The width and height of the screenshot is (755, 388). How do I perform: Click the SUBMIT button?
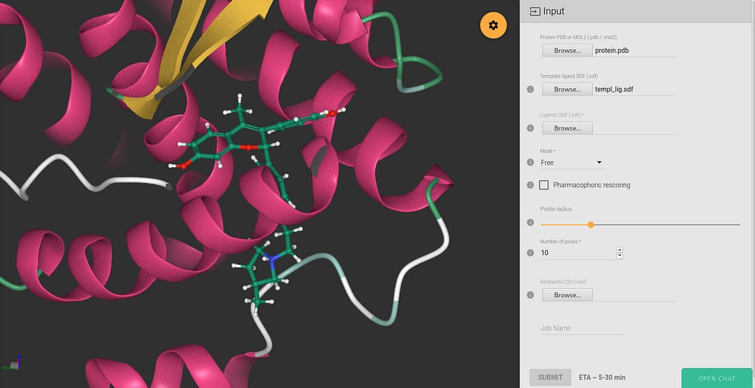click(551, 378)
